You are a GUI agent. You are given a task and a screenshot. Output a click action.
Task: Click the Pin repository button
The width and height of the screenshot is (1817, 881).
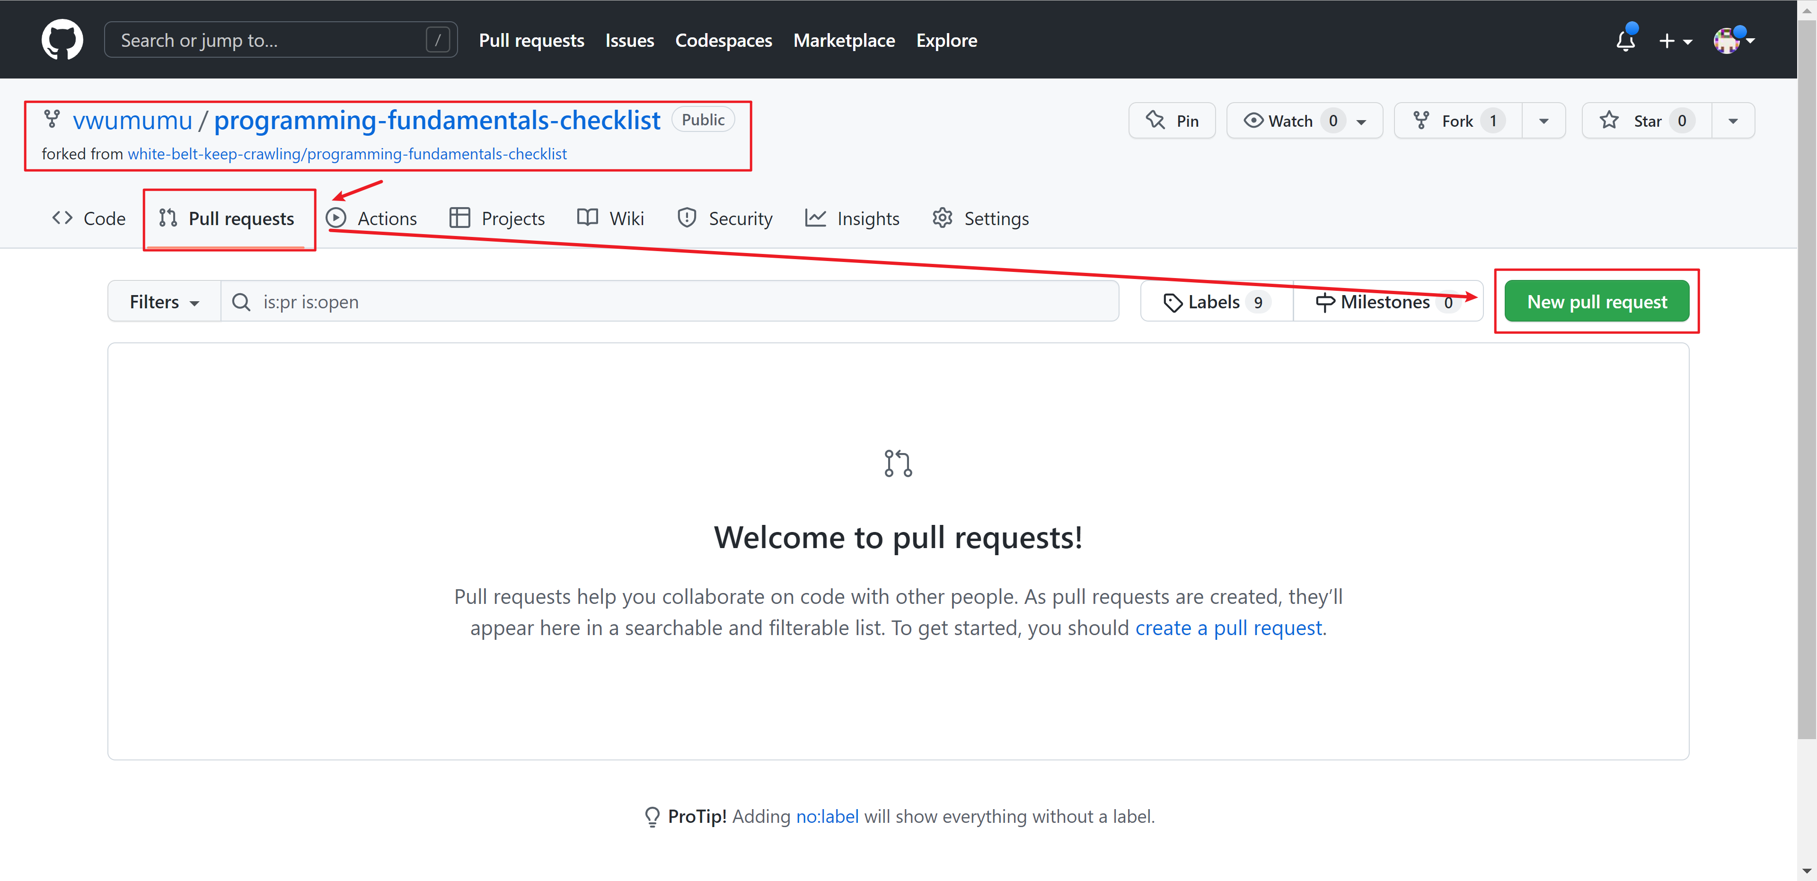1172,121
